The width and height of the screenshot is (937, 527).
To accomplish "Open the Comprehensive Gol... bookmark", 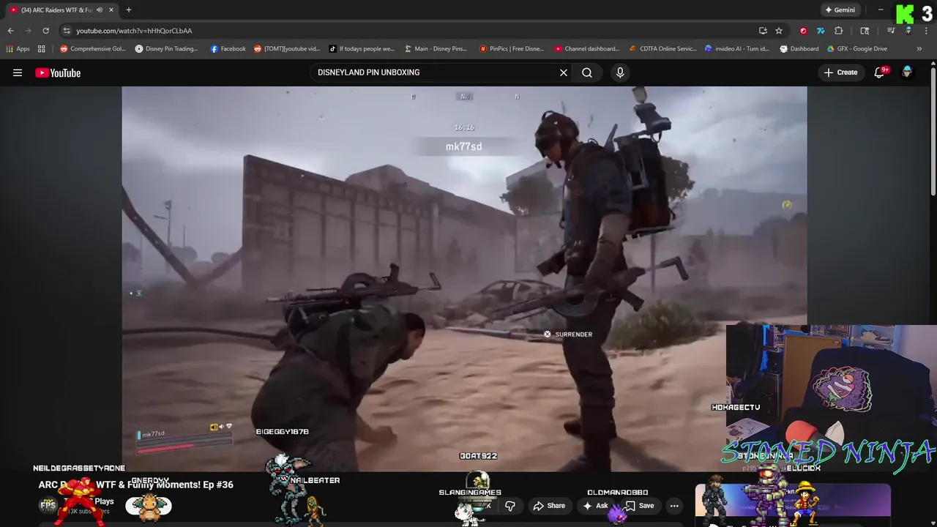I will (x=93, y=49).
